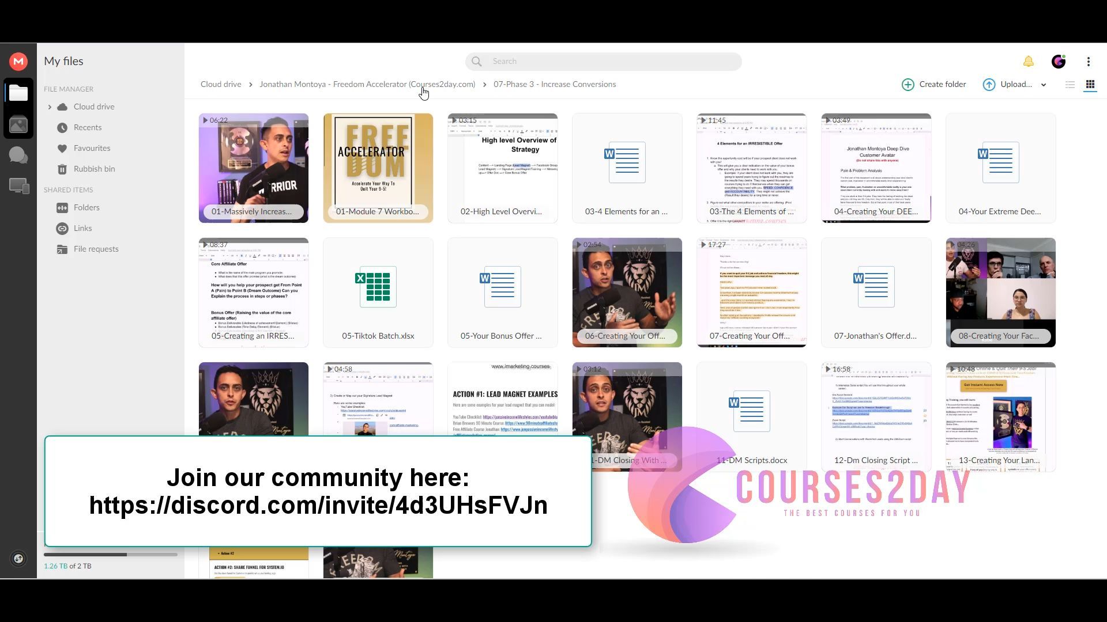This screenshot has height=622, width=1107.
Task: Open the Lead Magnet Examples thumbnail
Action: [x=503, y=399]
